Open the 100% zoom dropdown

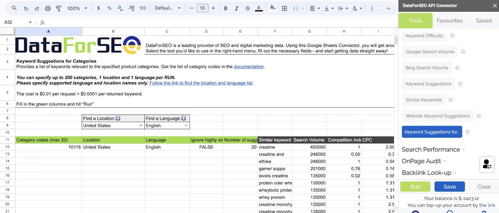[77, 8]
